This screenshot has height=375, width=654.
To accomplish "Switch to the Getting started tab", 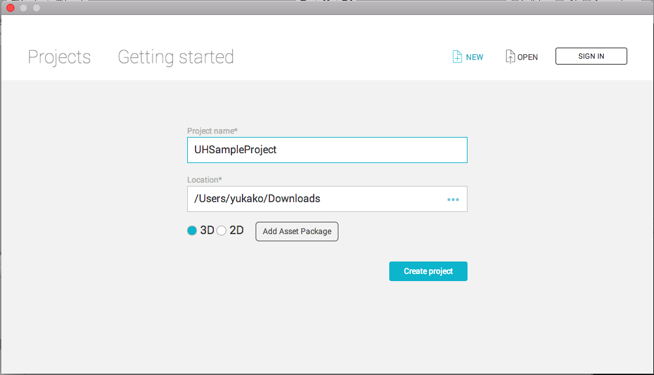I will [x=175, y=57].
